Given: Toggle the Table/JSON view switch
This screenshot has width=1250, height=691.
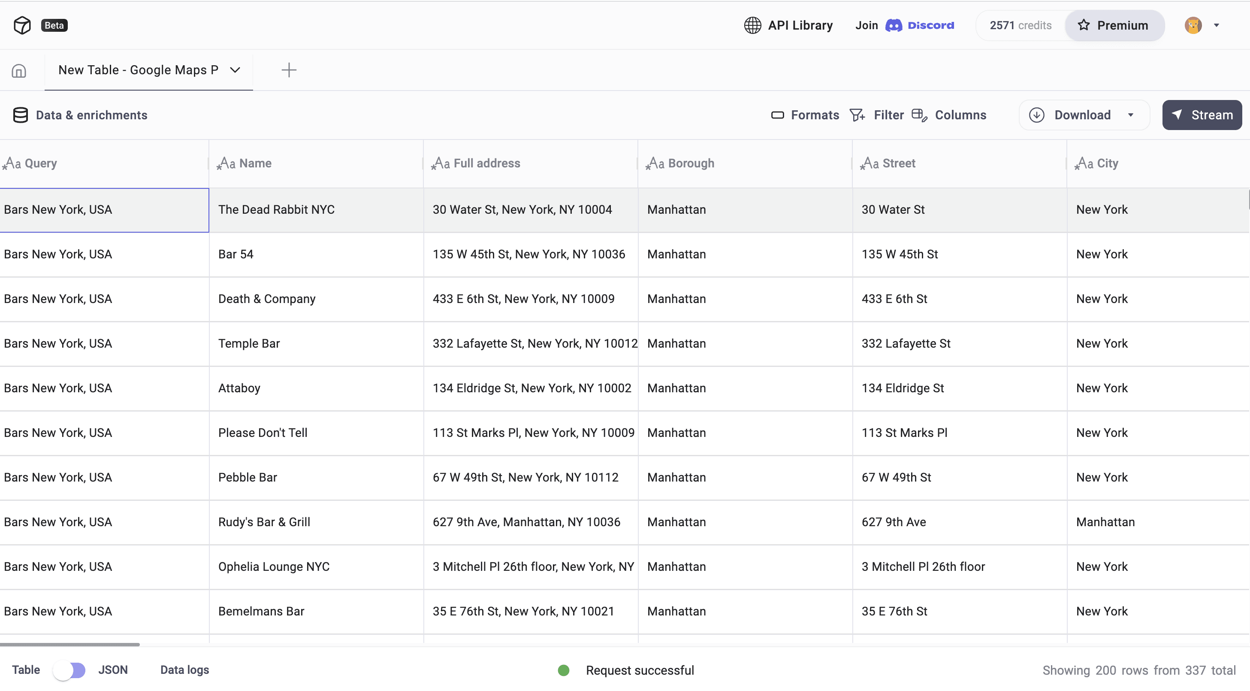Looking at the screenshot, I should pos(69,670).
